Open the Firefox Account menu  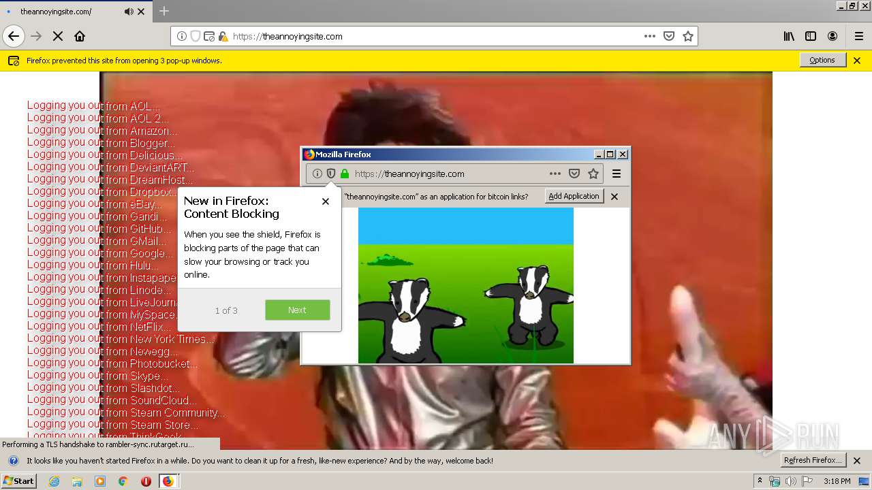pyautogui.click(x=832, y=36)
